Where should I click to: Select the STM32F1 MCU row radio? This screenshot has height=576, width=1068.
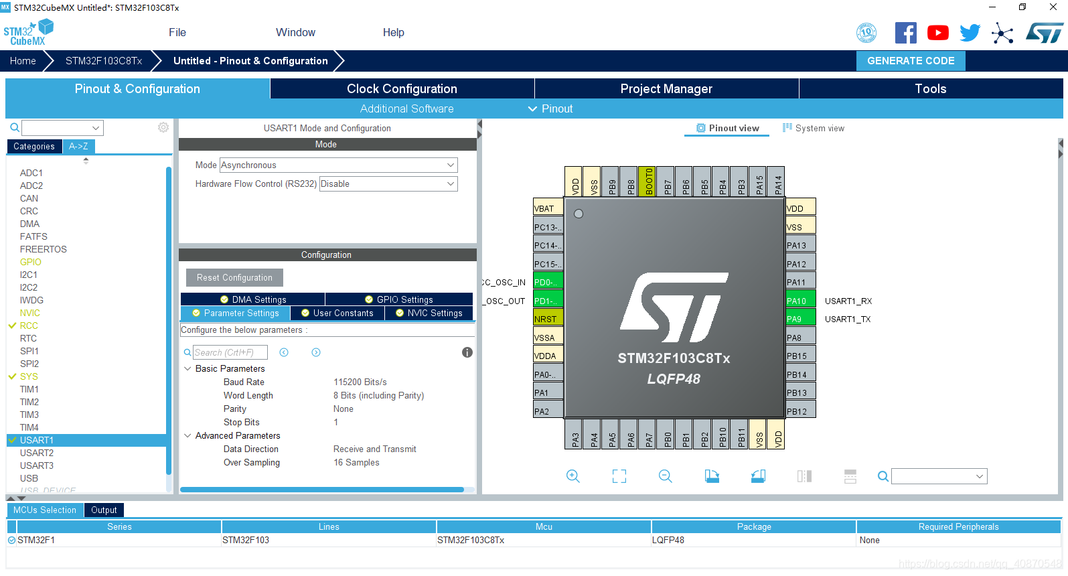pos(11,540)
